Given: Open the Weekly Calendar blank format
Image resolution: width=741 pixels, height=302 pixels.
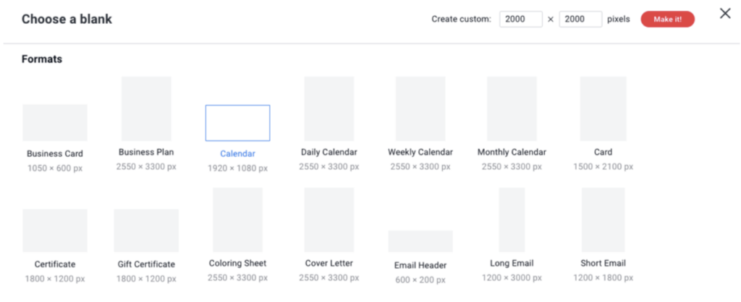Looking at the screenshot, I should tap(420, 108).
